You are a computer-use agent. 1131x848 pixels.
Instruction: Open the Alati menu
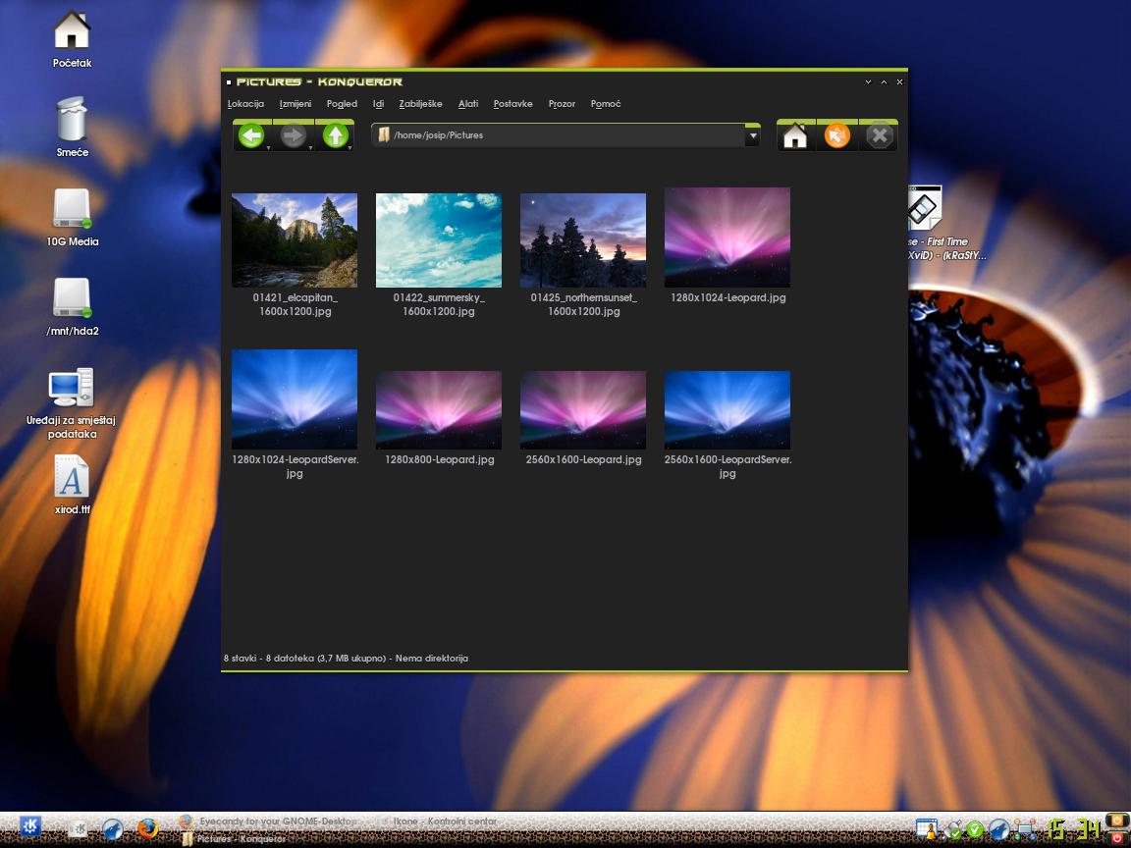click(x=468, y=104)
